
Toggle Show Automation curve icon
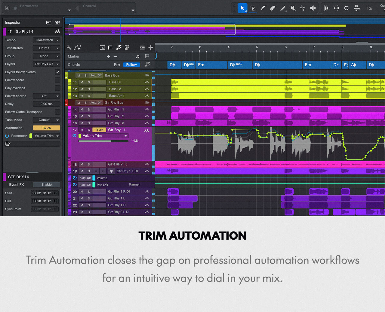tap(78, 47)
